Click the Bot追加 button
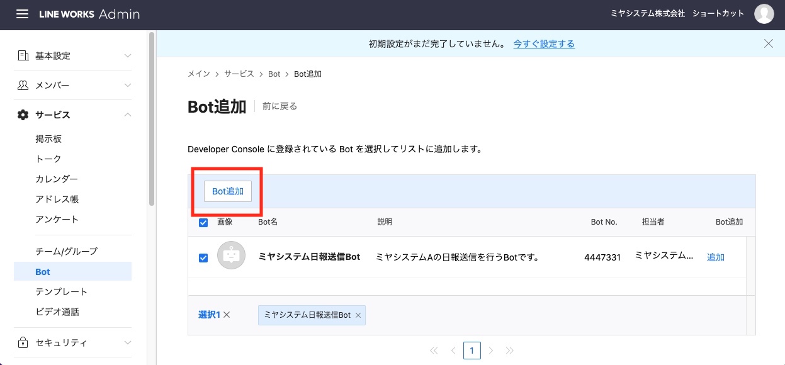This screenshot has width=785, height=365. 228,191
